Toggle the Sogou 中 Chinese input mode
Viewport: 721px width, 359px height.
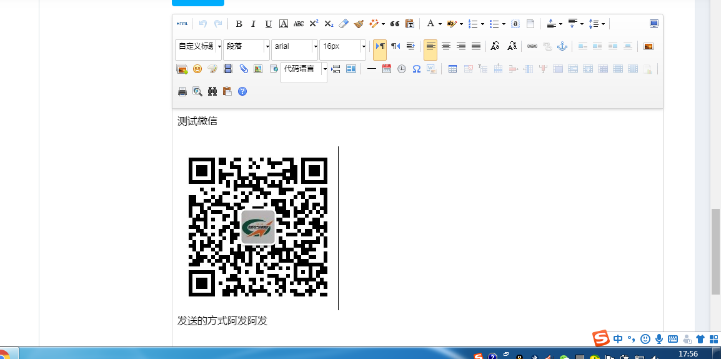click(617, 339)
